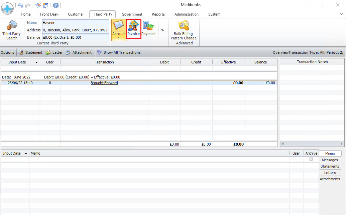Select the Messages side tab
Screen dimensions: 346x215
(330, 160)
